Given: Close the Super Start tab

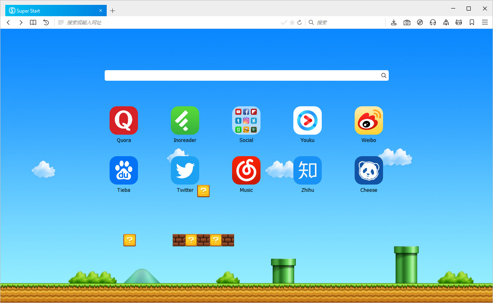Looking at the screenshot, I should [x=101, y=11].
